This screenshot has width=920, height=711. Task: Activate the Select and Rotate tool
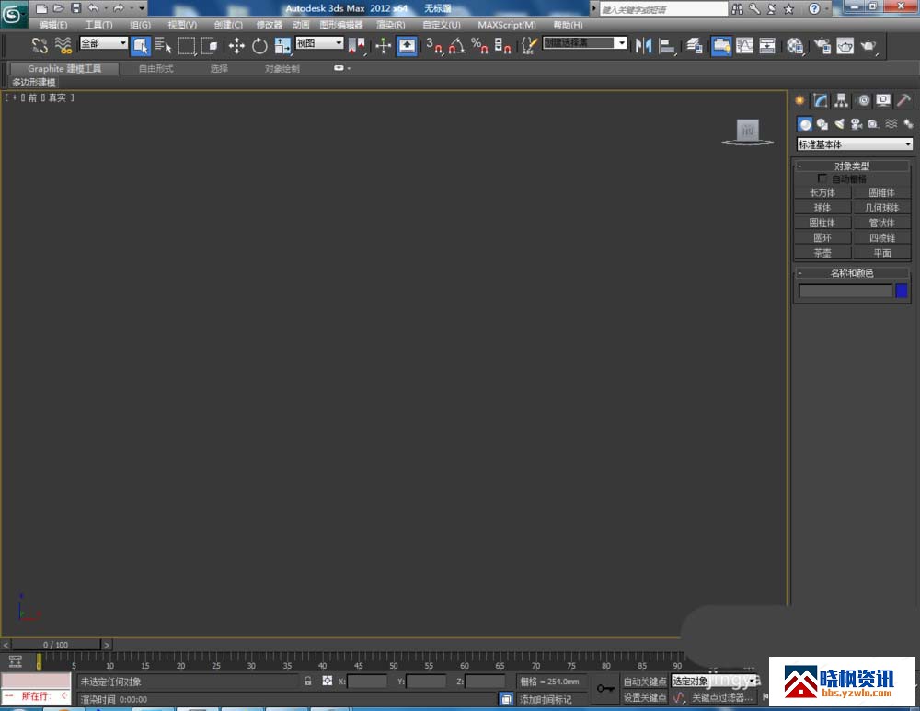pos(259,45)
